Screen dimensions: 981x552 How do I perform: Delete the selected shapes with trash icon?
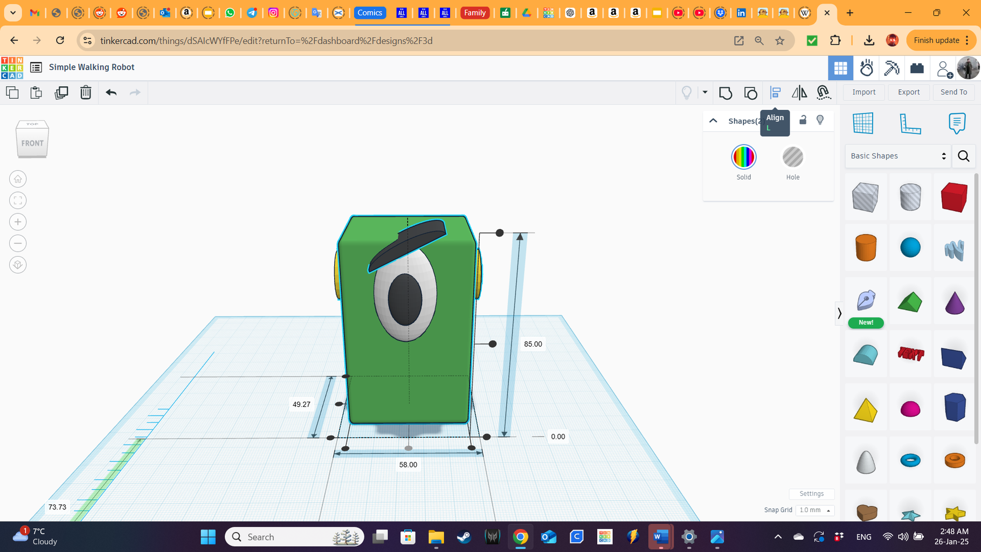[86, 92]
